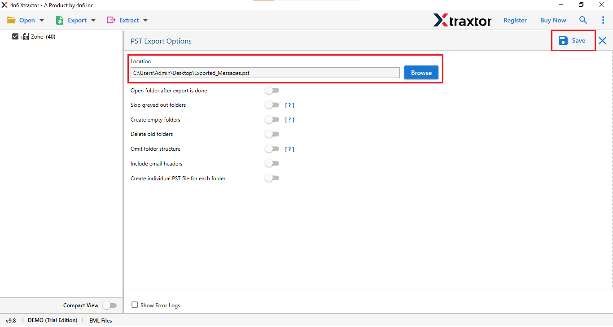Open the Export dropdown arrow
Screen dimensions: 613x327
pyautogui.click(x=93, y=20)
